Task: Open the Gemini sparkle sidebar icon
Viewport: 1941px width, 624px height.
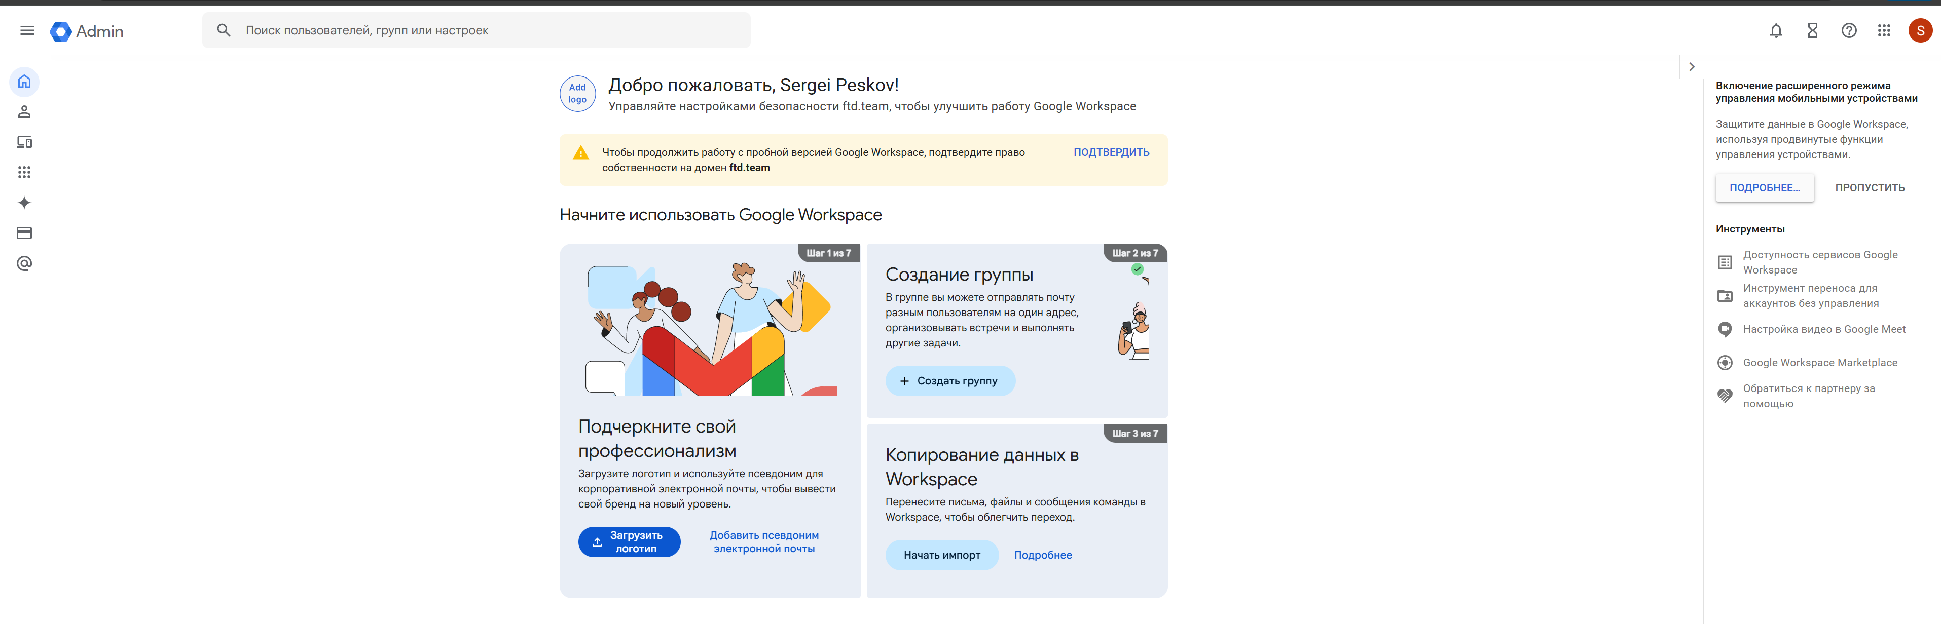Action: tap(24, 203)
